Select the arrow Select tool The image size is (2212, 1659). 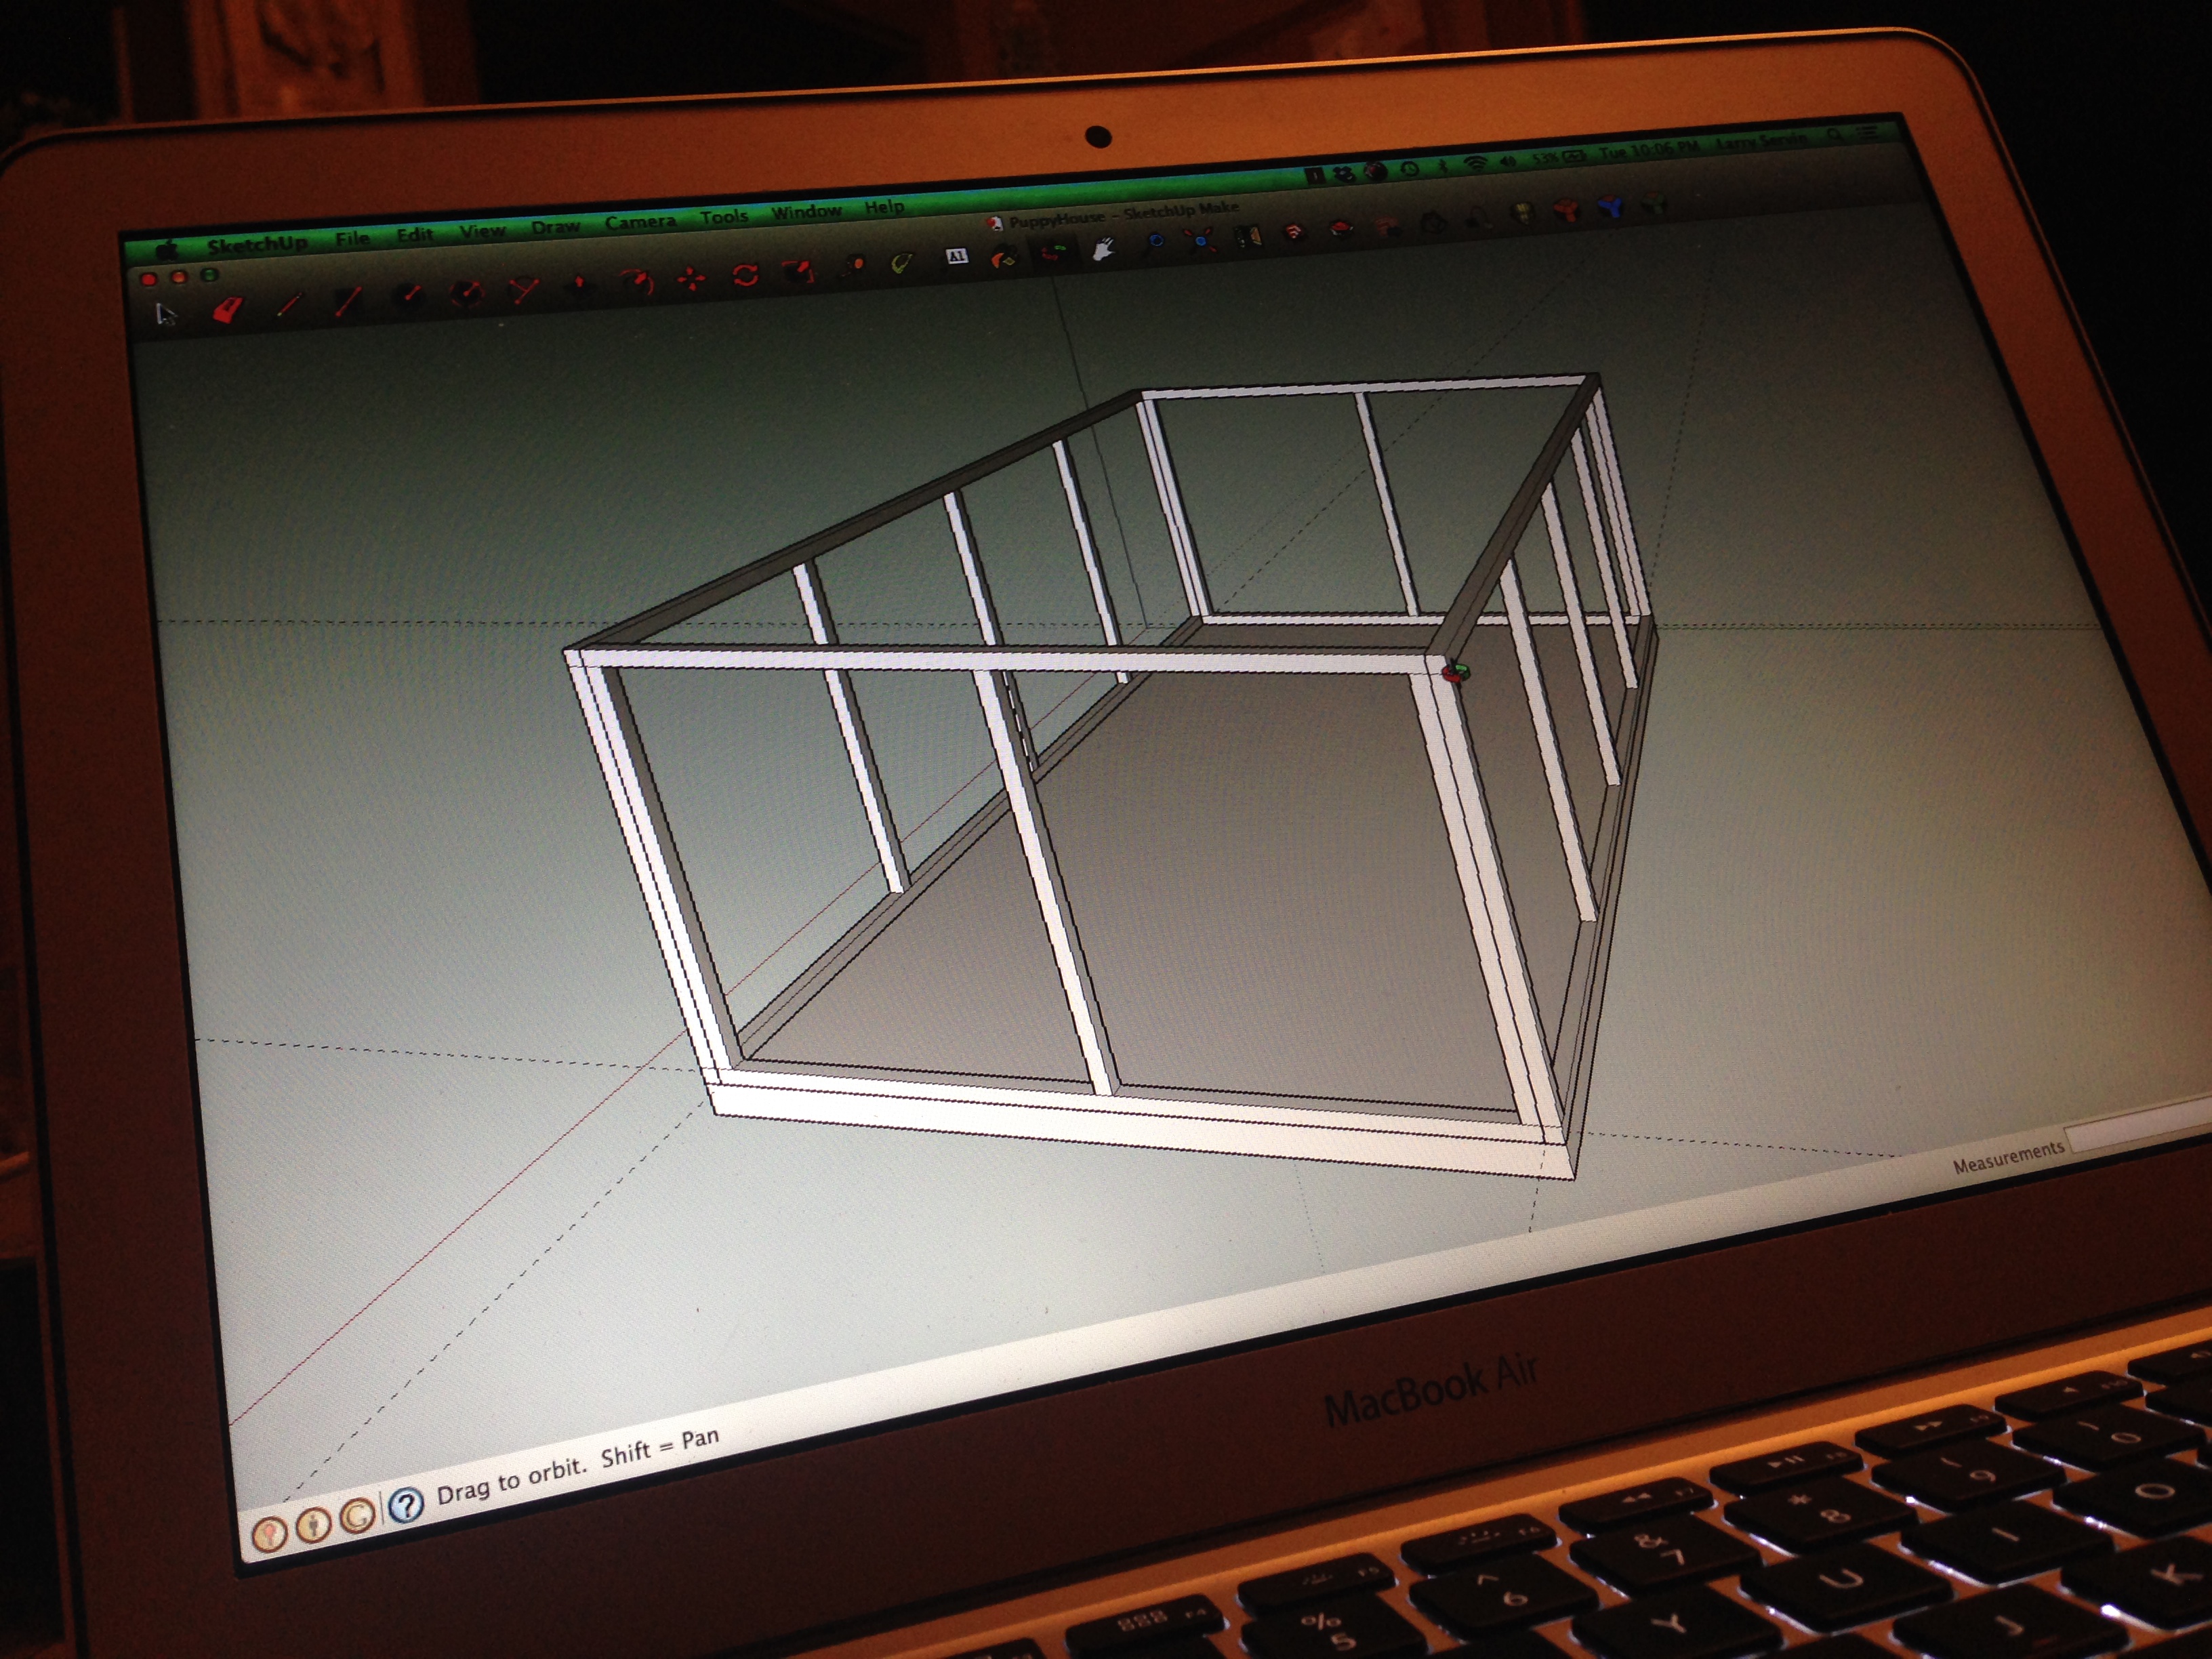(x=165, y=315)
